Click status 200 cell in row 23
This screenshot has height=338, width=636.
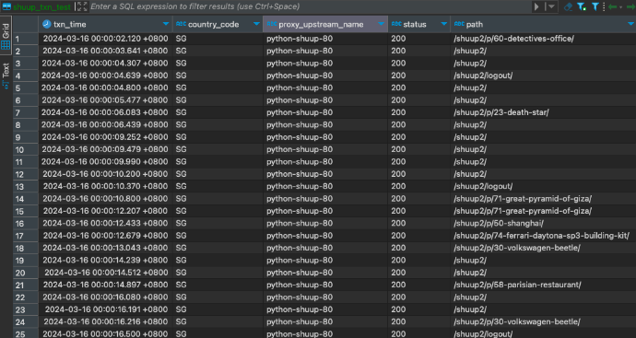tap(419, 309)
